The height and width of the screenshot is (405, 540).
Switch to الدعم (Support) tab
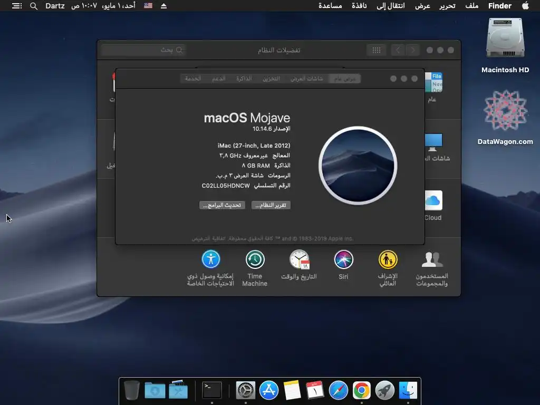219,79
